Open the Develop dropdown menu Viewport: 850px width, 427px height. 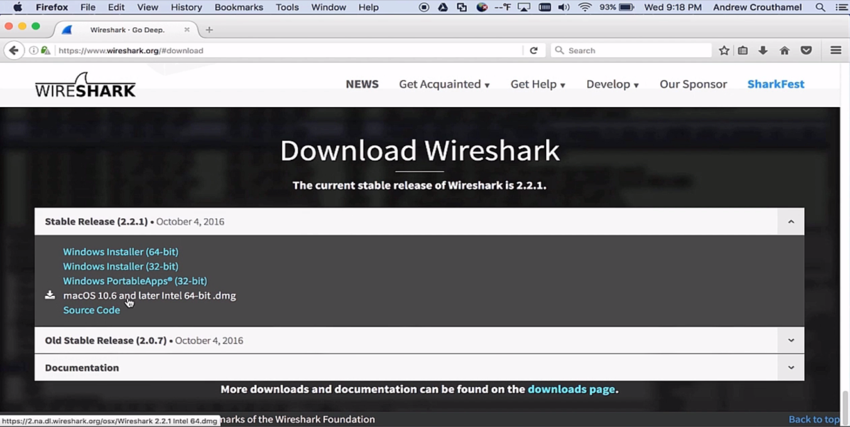(x=612, y=85)
